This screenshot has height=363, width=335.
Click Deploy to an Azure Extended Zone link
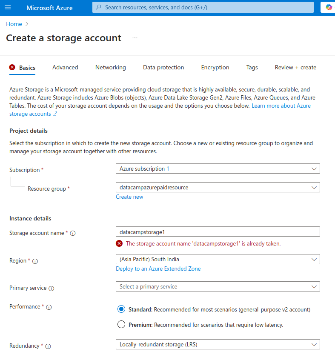point(158,269)
